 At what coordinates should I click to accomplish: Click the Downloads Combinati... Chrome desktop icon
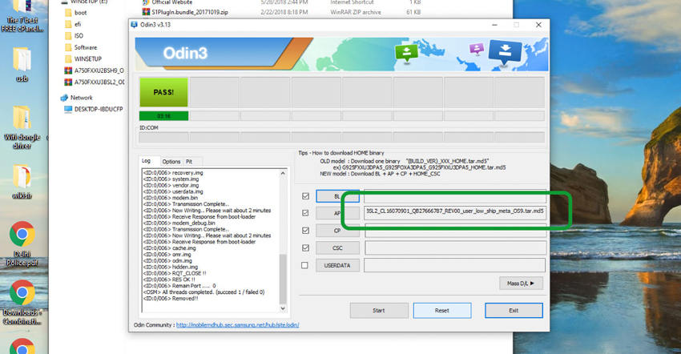[x=22, y=302]
